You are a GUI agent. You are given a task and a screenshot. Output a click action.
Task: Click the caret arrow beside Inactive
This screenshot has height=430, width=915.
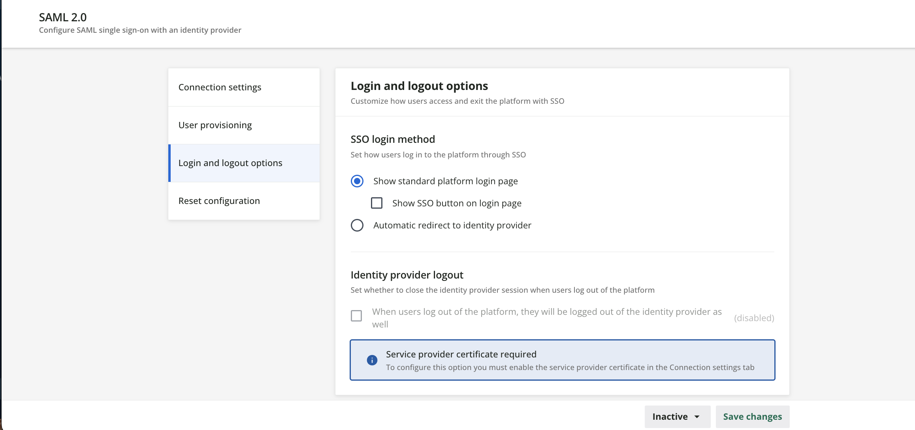(x=697, y=417)
